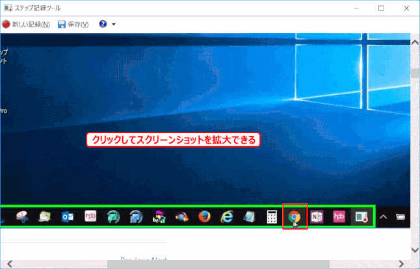Click the horizontal scrollbar right arrow

click(x=401, y=264)
